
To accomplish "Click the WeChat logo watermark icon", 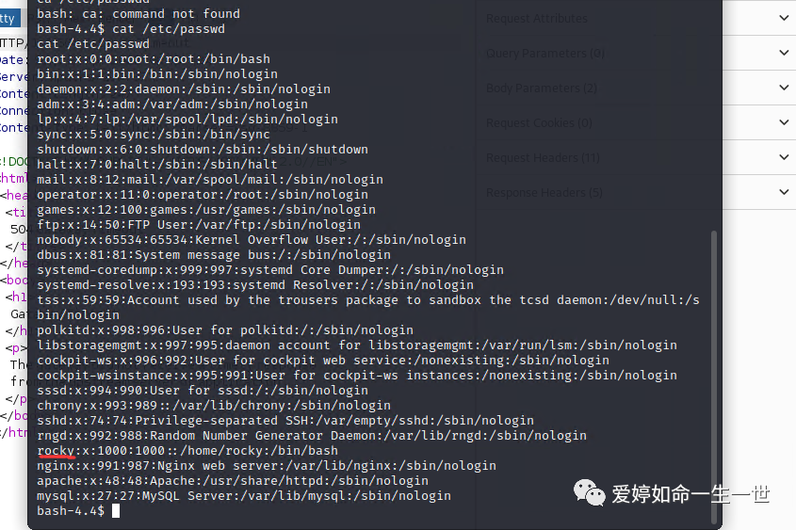I will (x=589, y=493).
